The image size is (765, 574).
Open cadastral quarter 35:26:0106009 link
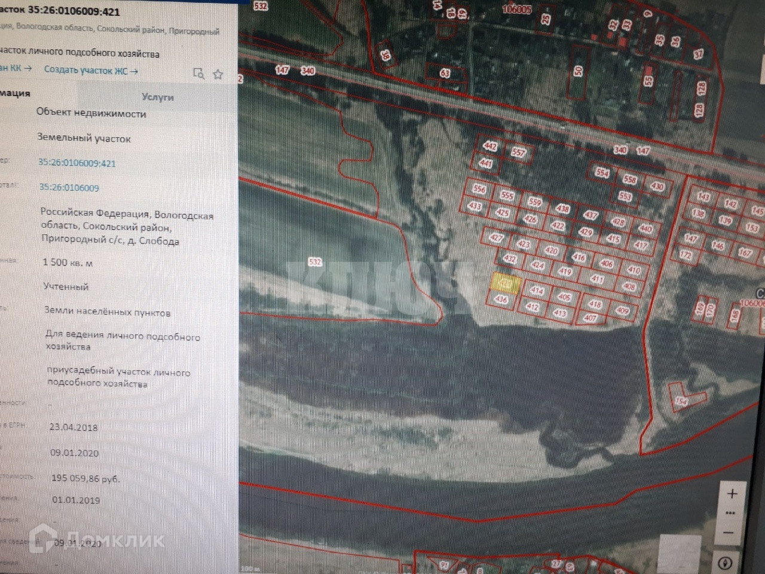[69, 187]
